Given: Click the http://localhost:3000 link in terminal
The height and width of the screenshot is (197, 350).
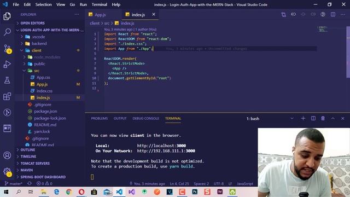Looking at the screenshot, I should click(x=161, y=146).
